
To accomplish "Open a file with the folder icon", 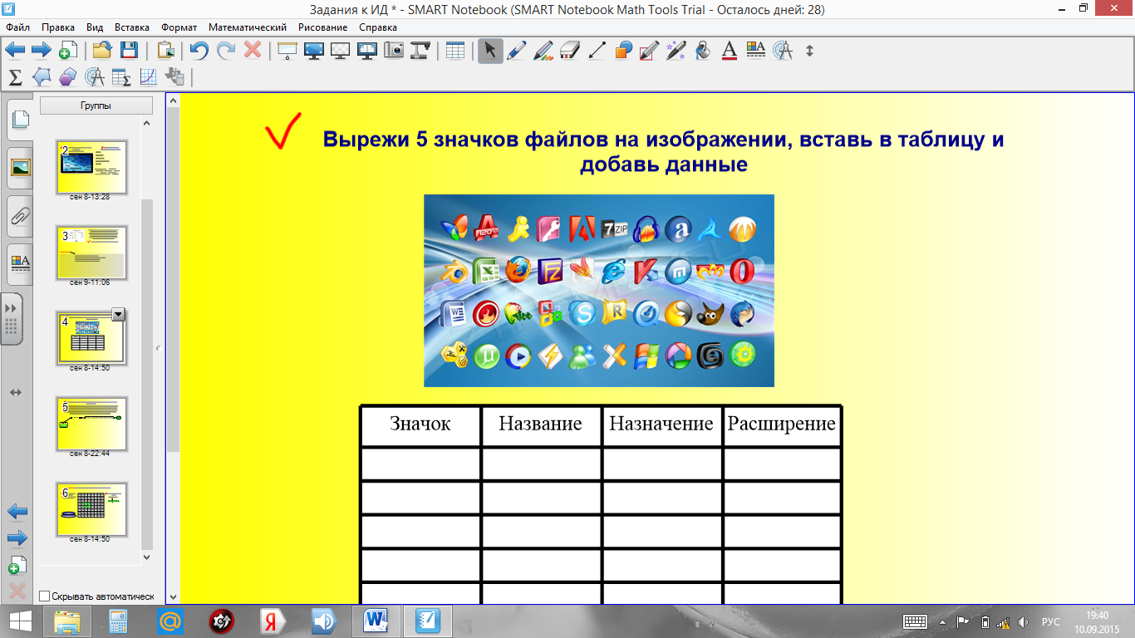I will [102, 50].
